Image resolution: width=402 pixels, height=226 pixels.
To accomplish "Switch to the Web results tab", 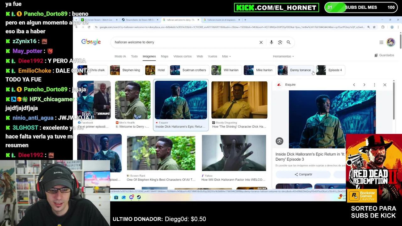I will pyautogui.click(x=200, y=56).
